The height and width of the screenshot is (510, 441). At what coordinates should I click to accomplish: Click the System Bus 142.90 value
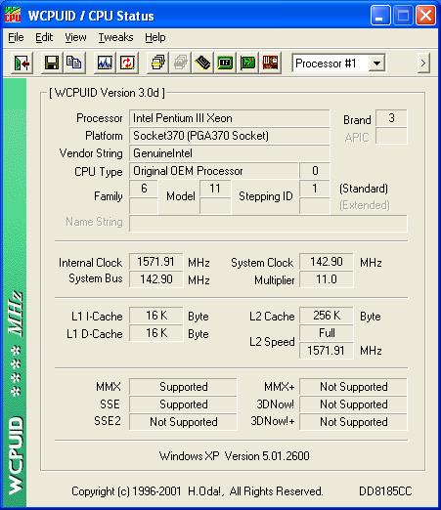coord(156,279)
